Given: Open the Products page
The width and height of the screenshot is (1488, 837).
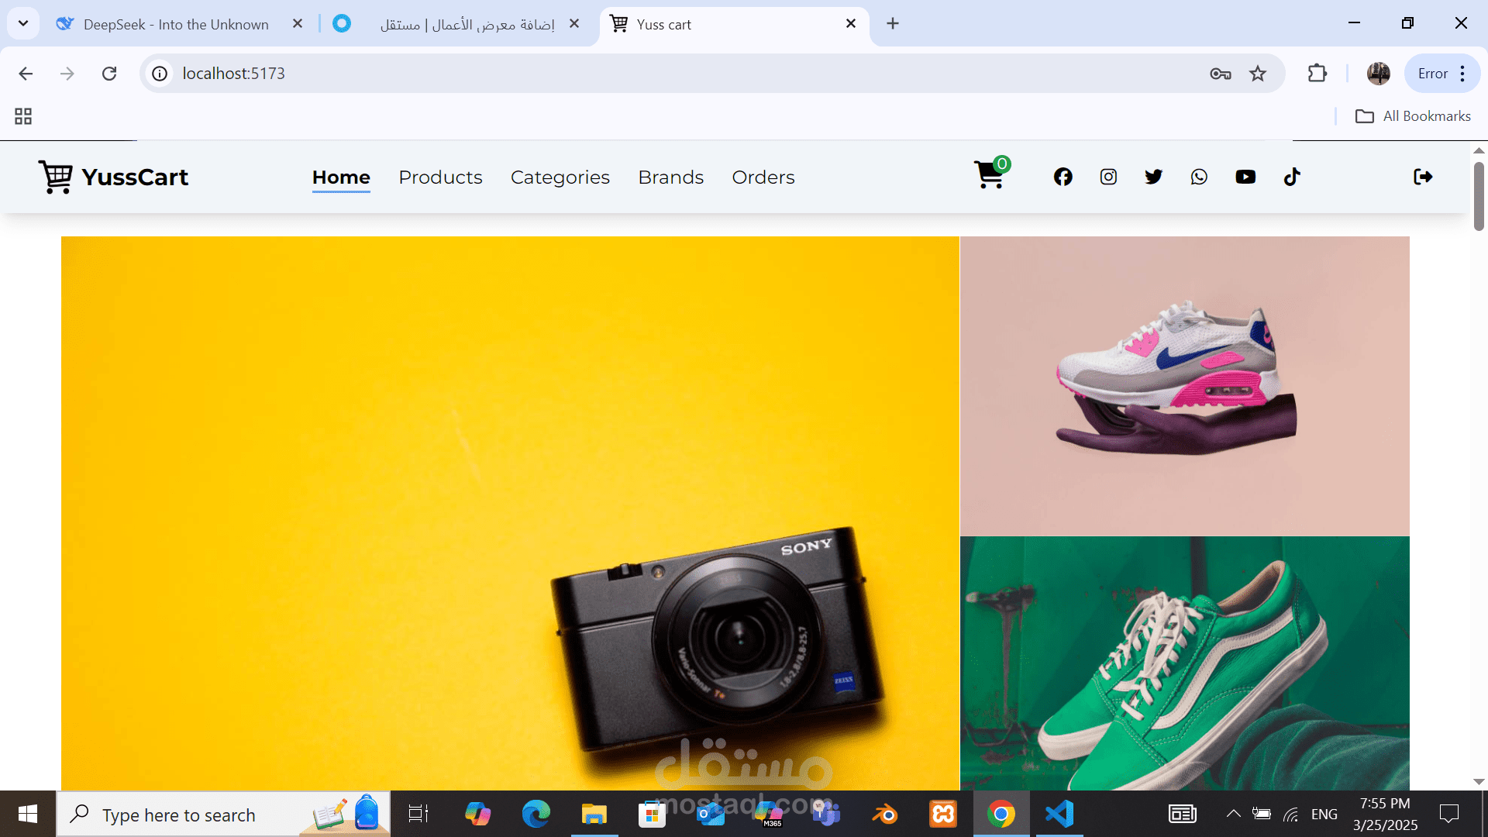Looking at the screenshot, I should [440, 177].
